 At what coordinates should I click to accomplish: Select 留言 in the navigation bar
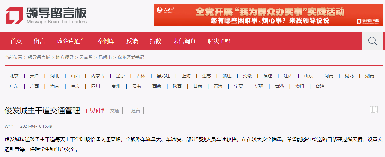point(40,41)
